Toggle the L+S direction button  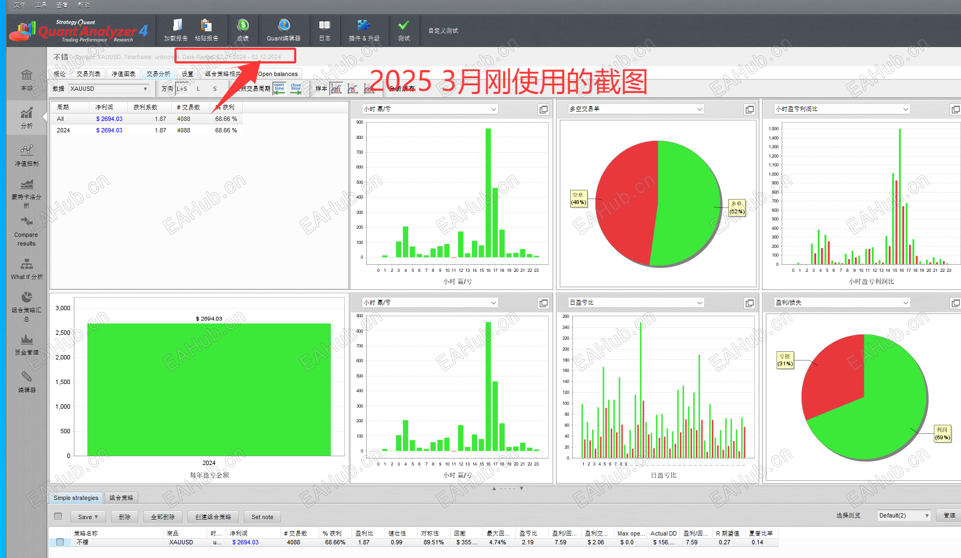click(x=181, y=89)
